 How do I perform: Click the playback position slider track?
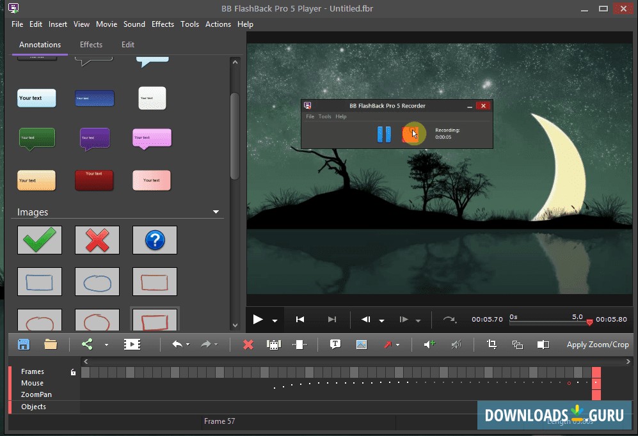point(549,323)
